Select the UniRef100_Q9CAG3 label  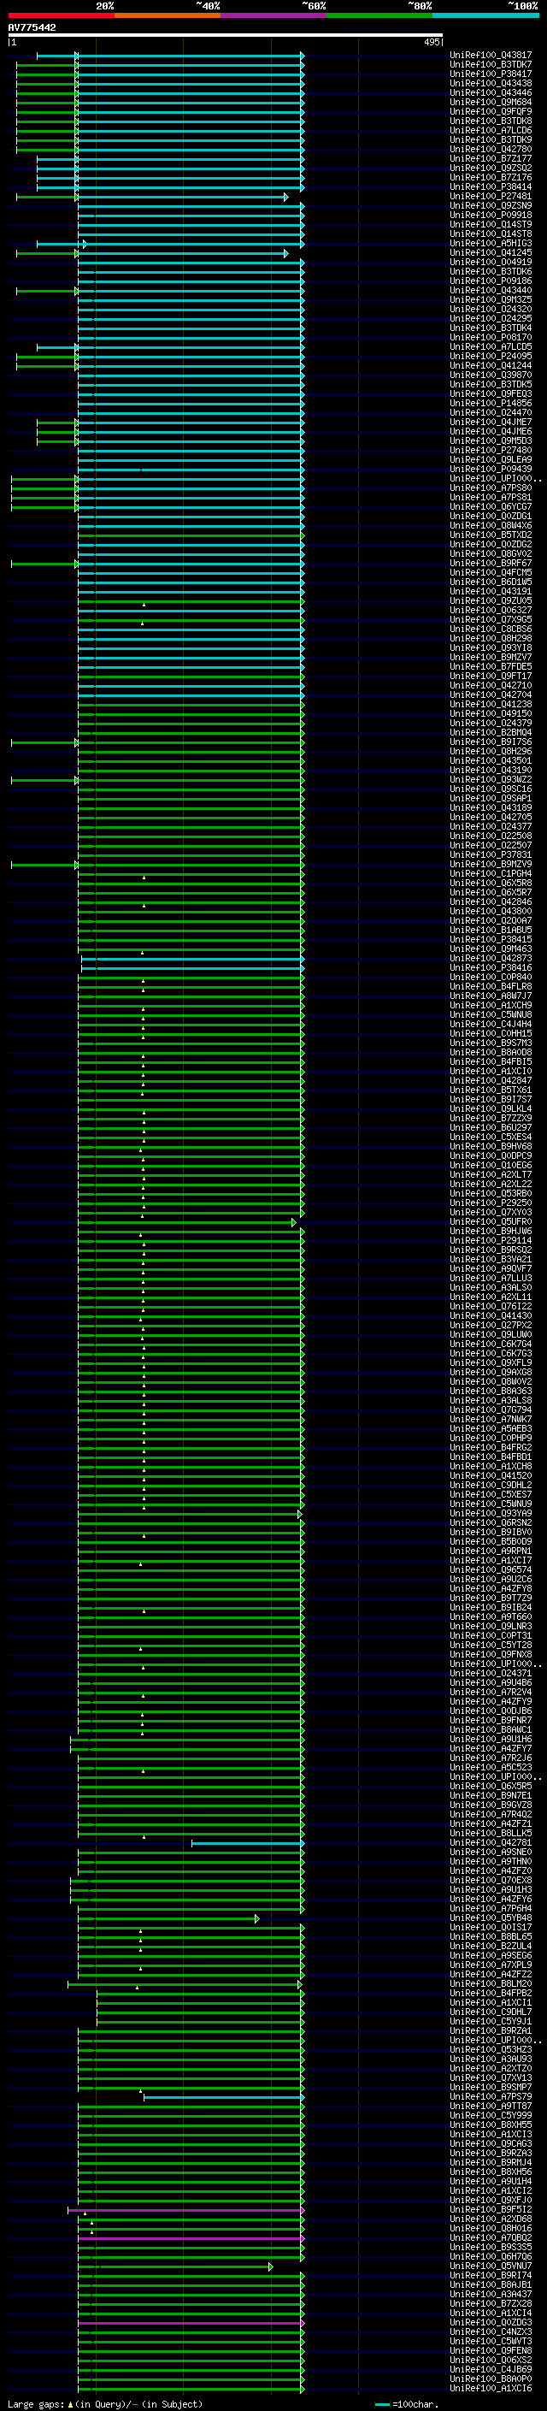[491, 2143]
